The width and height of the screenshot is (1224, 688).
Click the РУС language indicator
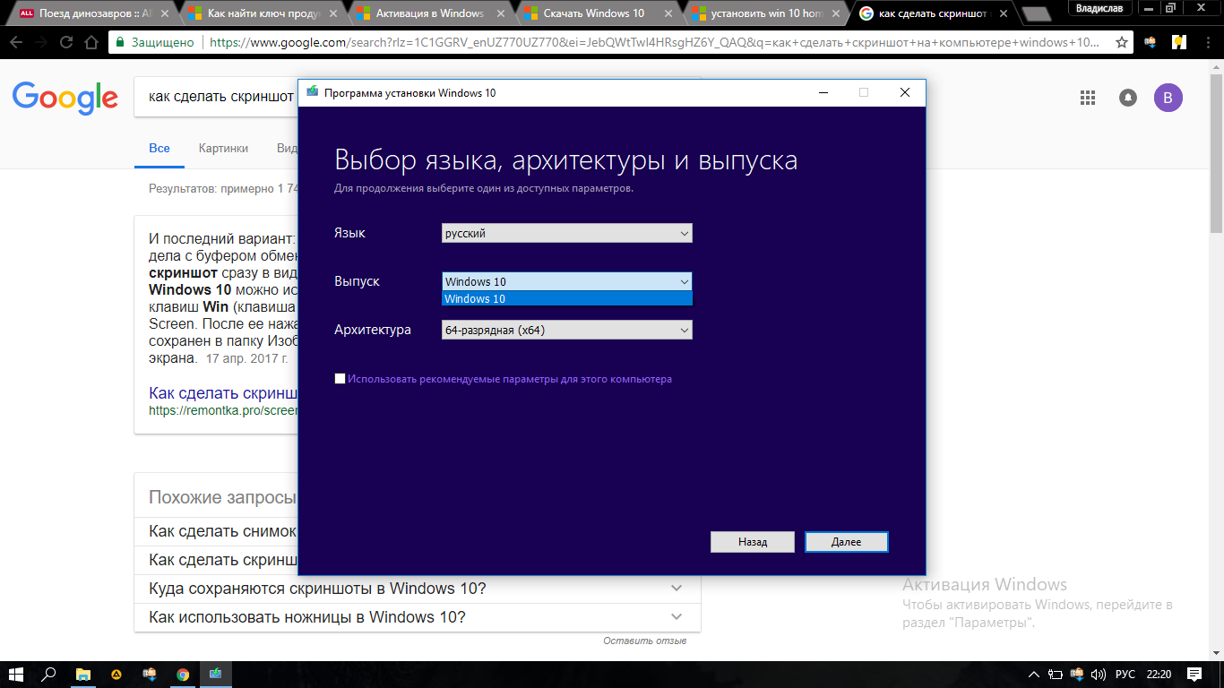coord(1125,675)
